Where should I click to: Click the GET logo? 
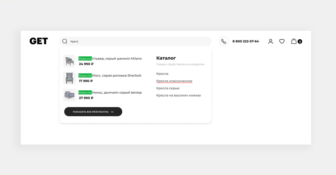pos(38,41)
